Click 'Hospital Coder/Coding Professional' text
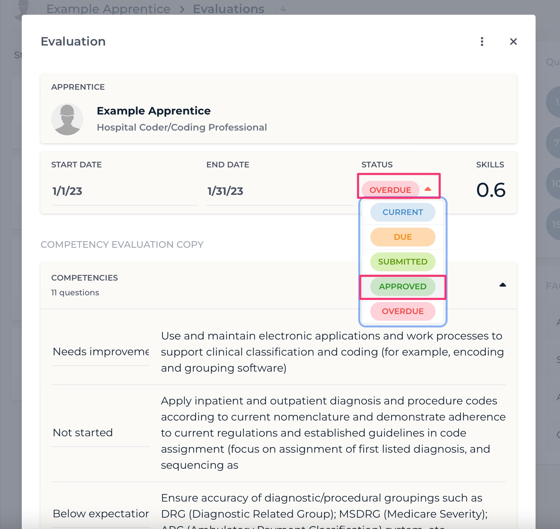 [182, 128]
